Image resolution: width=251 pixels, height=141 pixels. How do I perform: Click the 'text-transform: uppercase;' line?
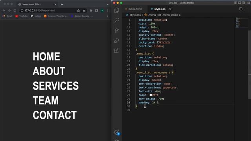click(158, 88)
